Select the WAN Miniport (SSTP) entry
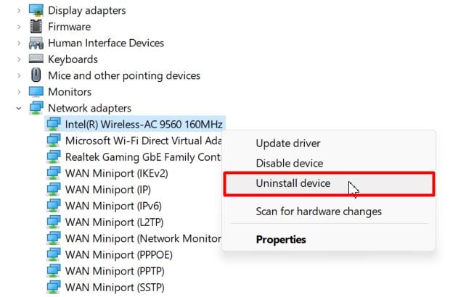 [115, 288]
